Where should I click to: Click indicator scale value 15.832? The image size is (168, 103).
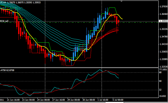click(x=163, y=96)
